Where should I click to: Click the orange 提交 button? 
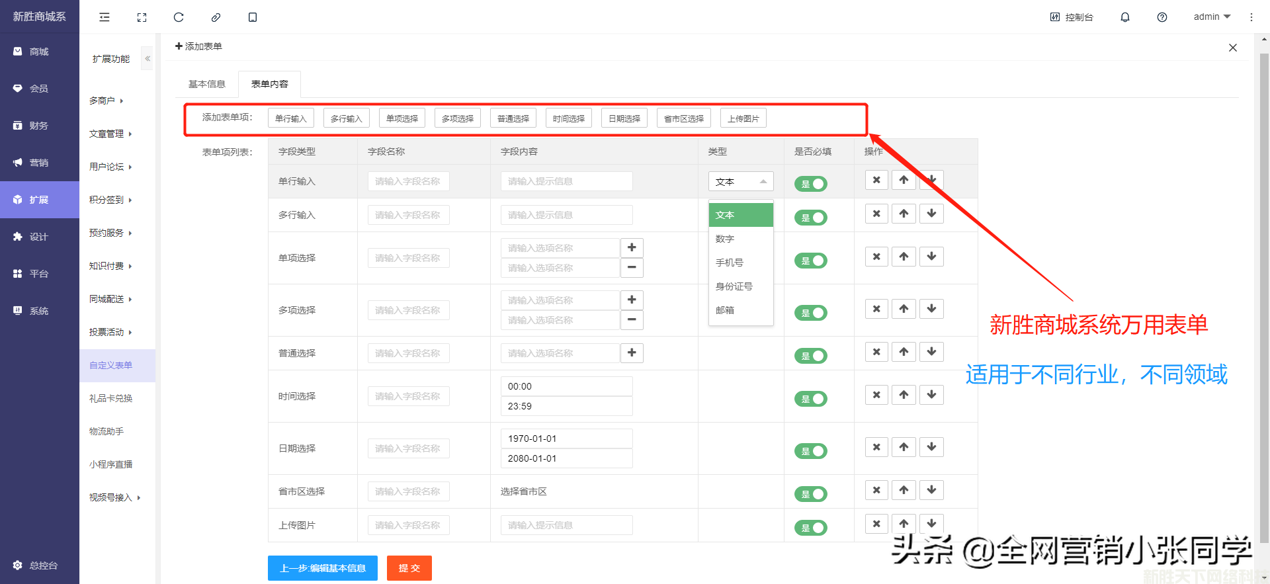[409, 568]
